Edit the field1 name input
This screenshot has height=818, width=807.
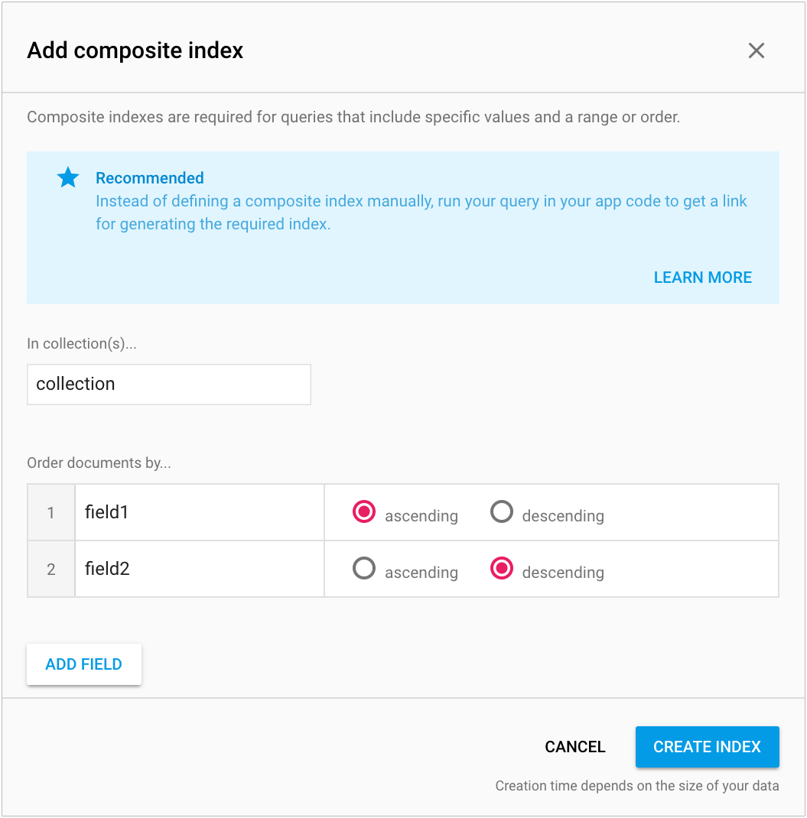click(199, 511)
